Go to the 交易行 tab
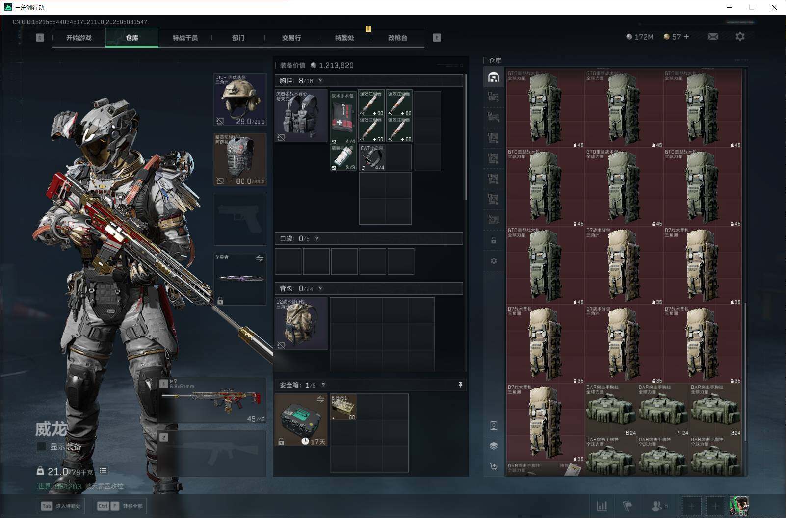786x518 pixels. click(291, 38)
